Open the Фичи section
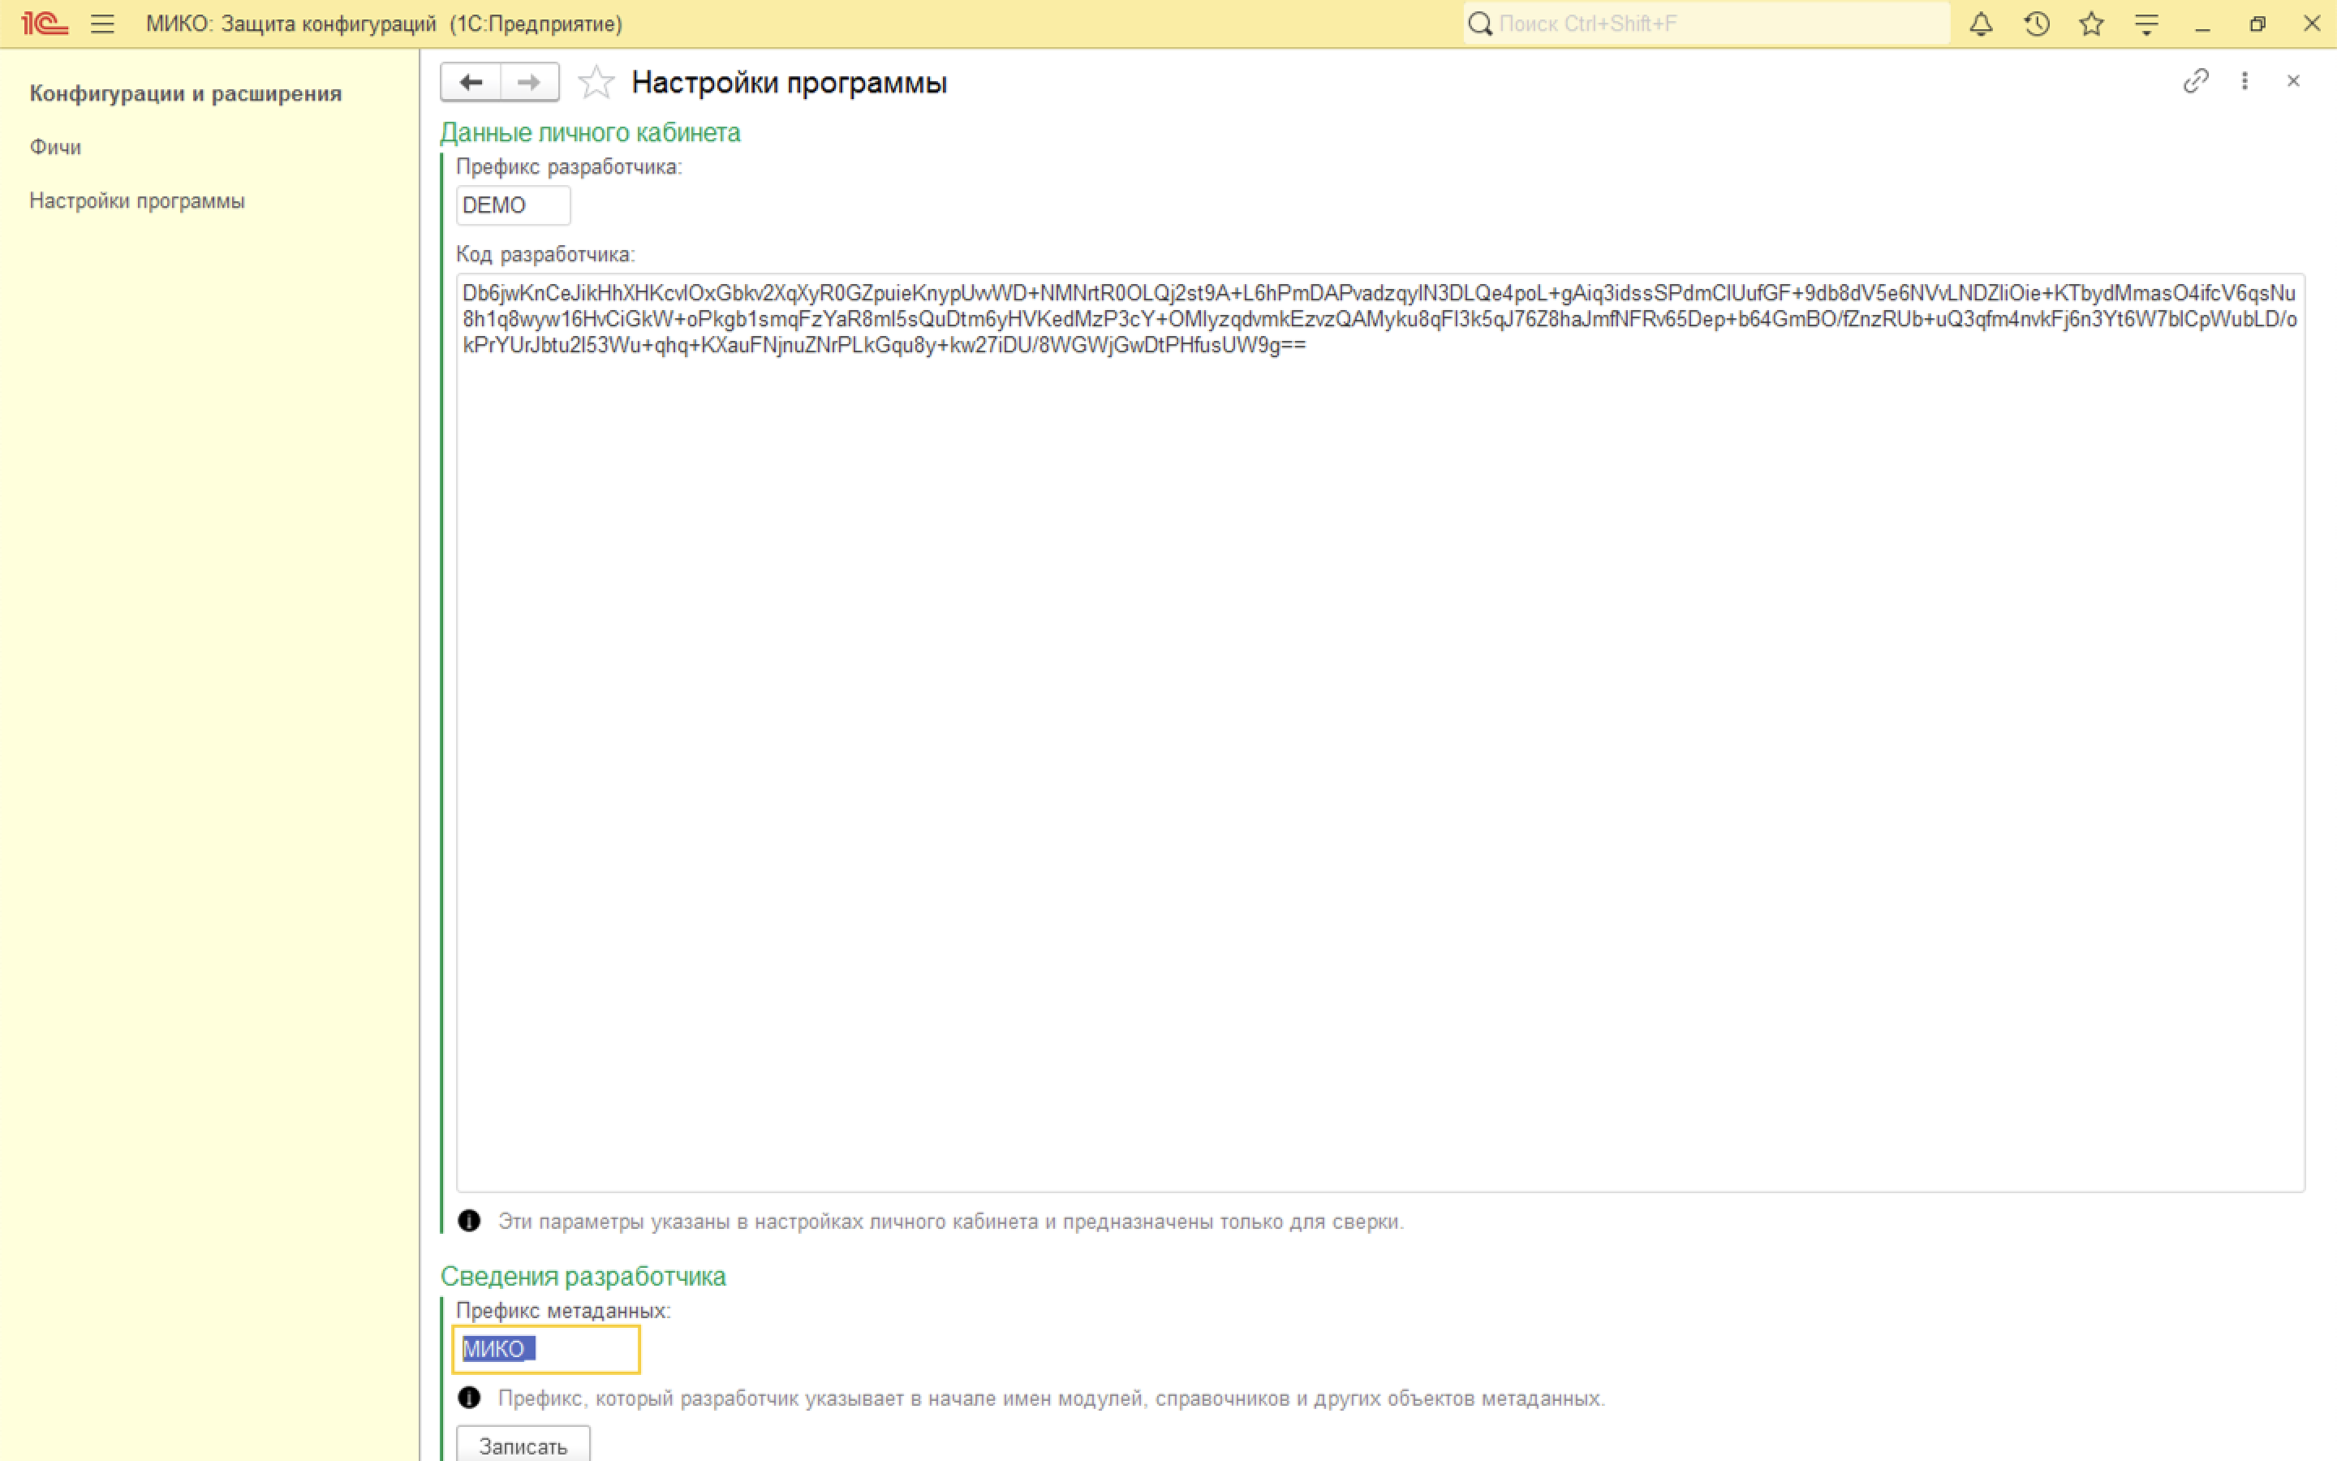Viewport: 2337px width, 1461px height. tap(55, 147)
